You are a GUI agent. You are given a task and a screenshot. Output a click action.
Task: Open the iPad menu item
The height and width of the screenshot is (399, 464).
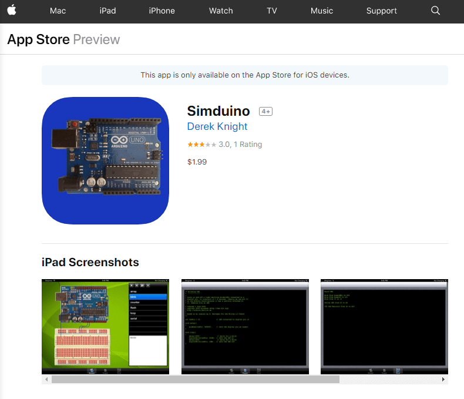pyautogui.click(x=107, y=11)
